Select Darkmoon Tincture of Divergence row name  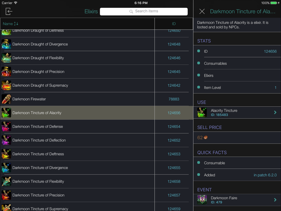tap(40, 168)
